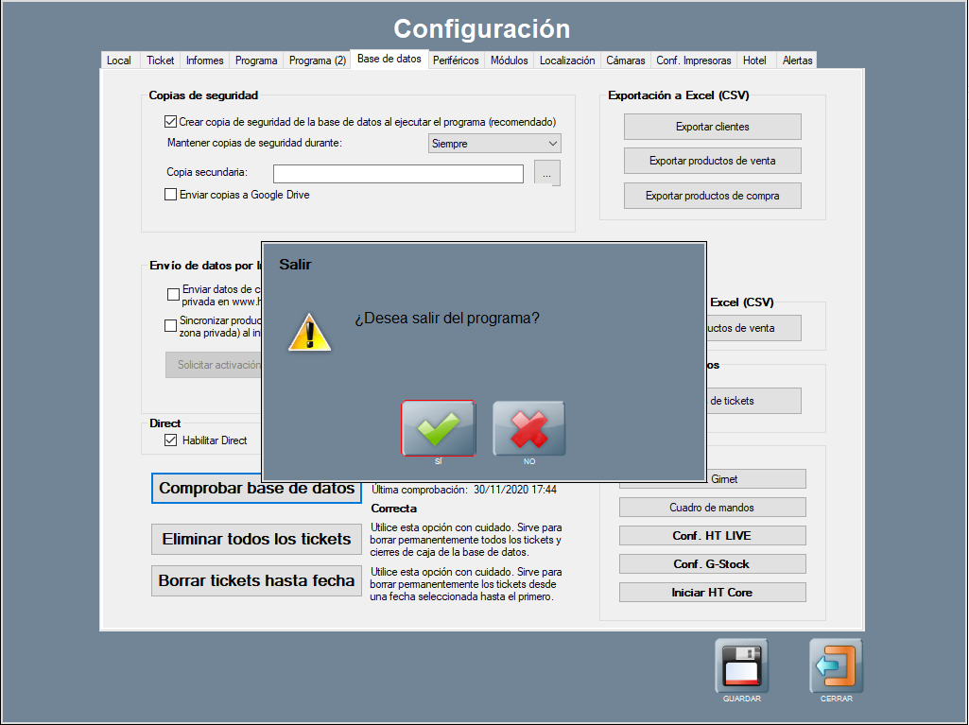Switch to the Periféricos tab
The height and width of the screenshot is (725, 969).
point(457,60)
